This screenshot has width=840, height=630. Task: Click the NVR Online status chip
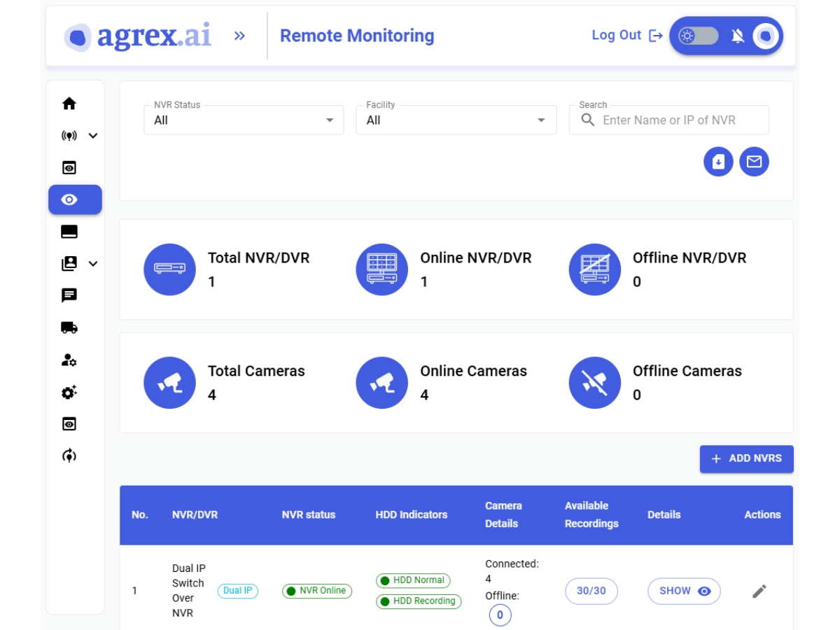pyautogui.click(x=317, y=591)
